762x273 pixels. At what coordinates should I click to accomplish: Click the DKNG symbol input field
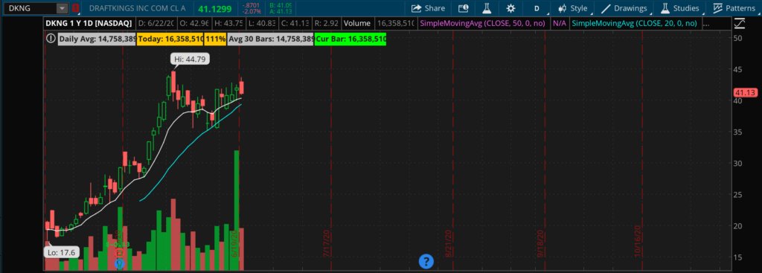click(x=29, y=8)
